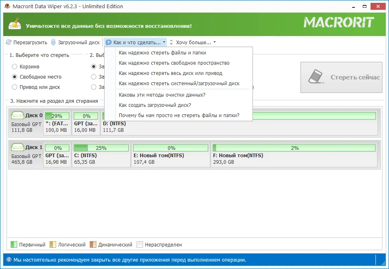389x269 pixels.
Task: Click the Перезагрузить refresh icon
Action: coord(9,42)
